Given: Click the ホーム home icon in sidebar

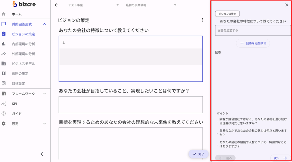Looking at the screenshot, I should 4,14.
